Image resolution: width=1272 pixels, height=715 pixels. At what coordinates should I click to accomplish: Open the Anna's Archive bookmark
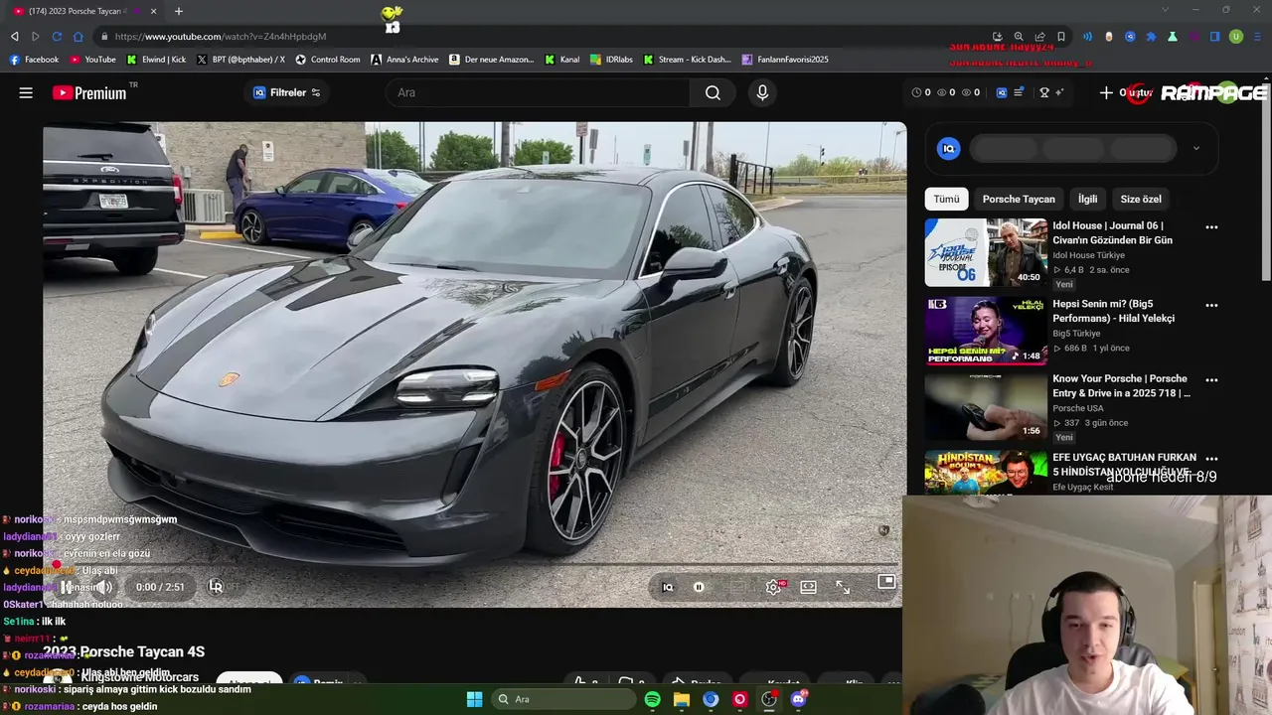pyautogui.click(x=404, y=60)
